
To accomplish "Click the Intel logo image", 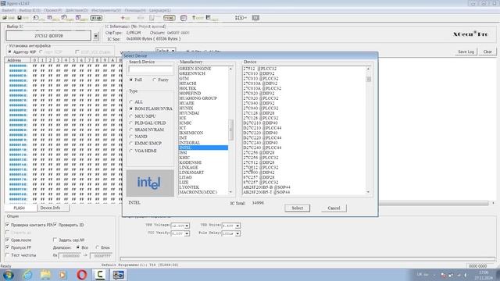I will point(150,183).
